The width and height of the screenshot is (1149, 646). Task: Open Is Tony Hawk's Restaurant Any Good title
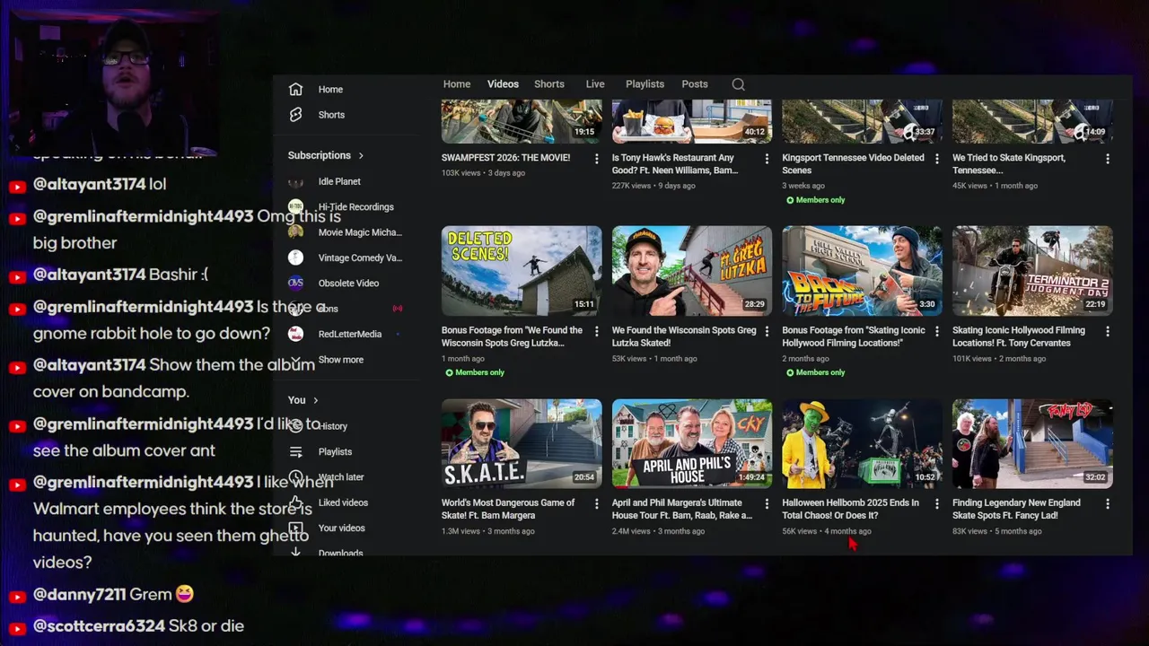675,164
